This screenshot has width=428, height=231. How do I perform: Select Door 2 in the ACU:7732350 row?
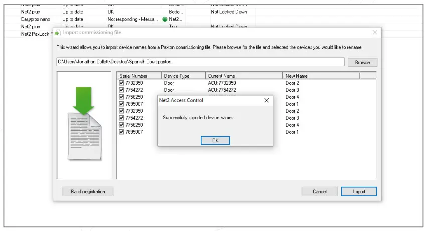point(292,83)
